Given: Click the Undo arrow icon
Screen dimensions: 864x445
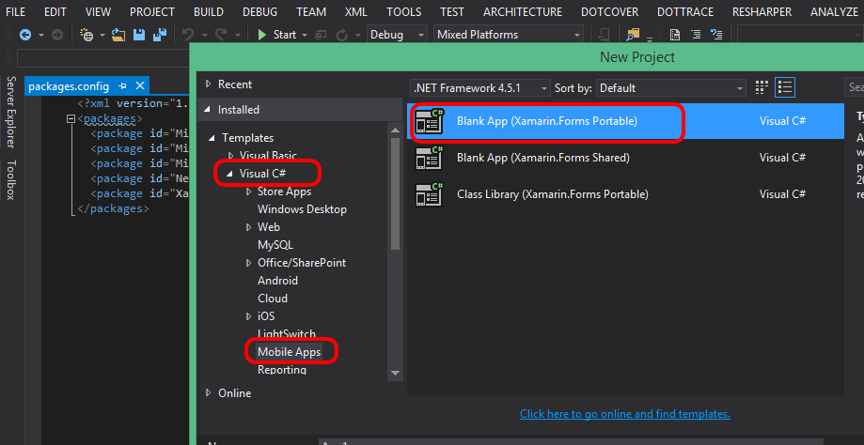Looking at the screenshot, I should [188, 35].
